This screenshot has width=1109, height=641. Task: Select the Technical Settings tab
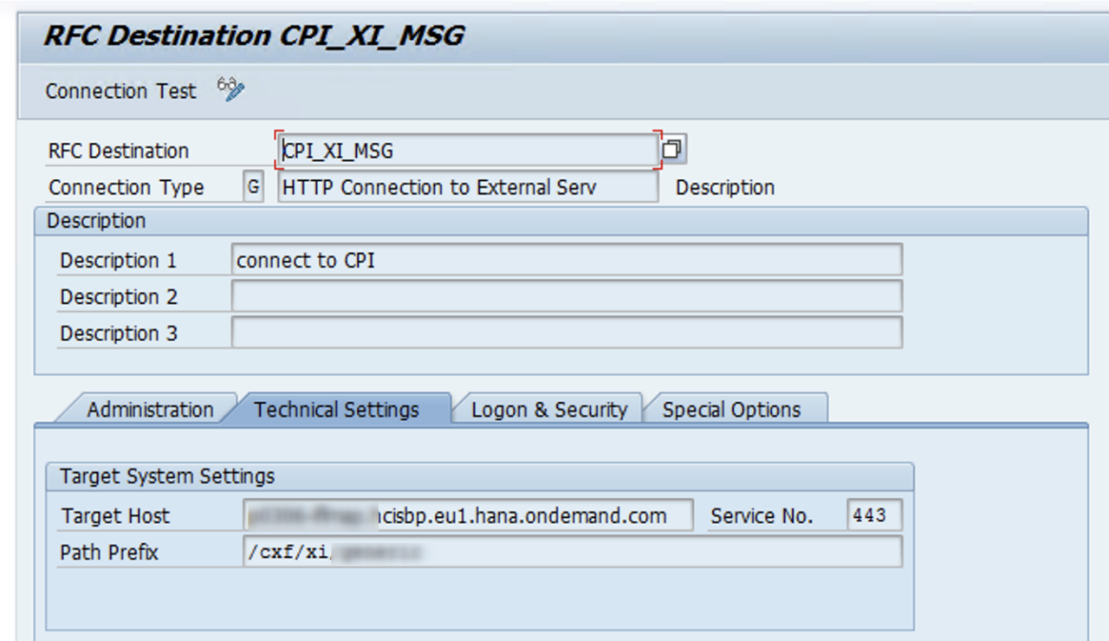pos(337,410)
